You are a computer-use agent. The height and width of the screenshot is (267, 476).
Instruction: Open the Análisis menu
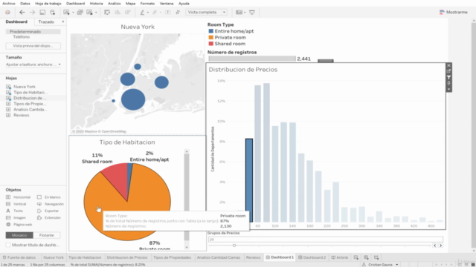(114, 3)
